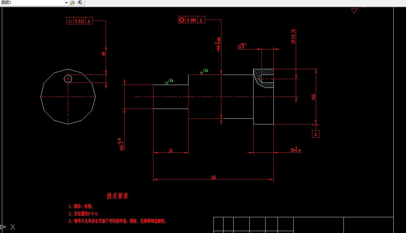
Task: Click the 35 length dimension
Action: click(171, 151)
